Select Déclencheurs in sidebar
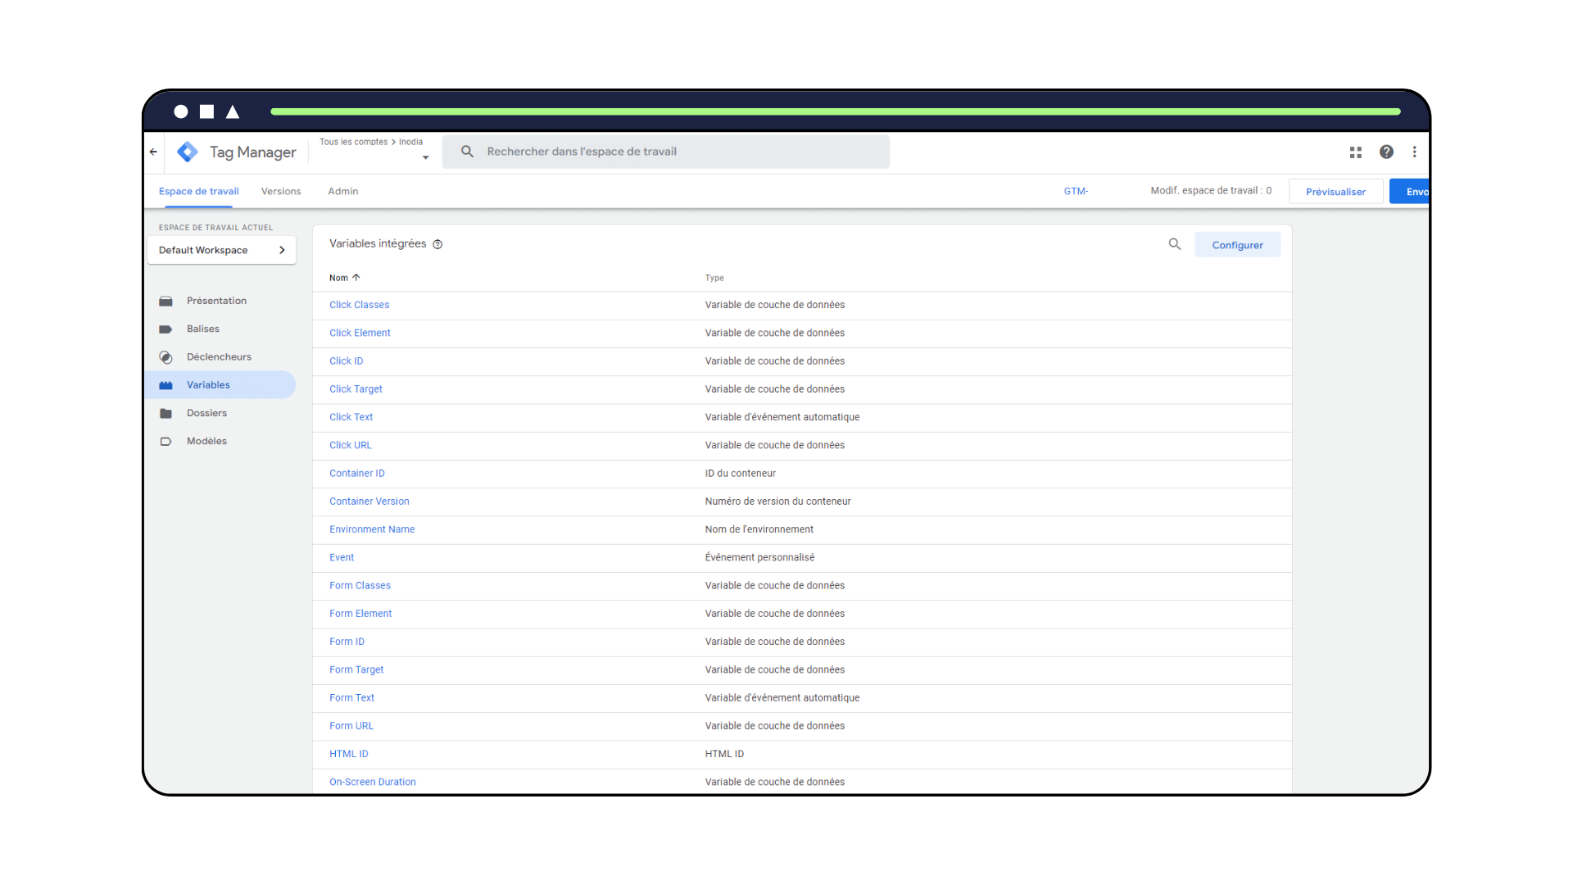1573x885 pixels. click(x=219, y=356)
